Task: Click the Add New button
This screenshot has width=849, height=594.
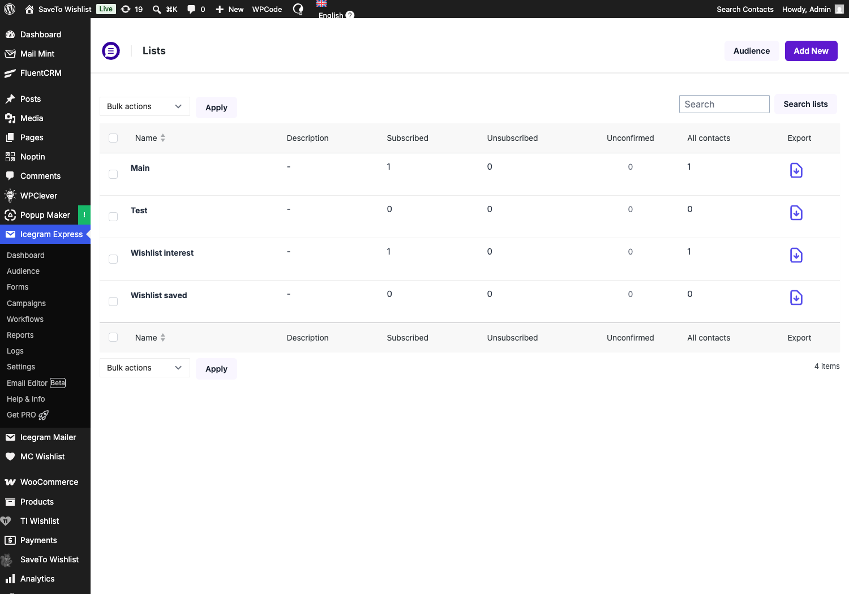Action: [811, 51]
